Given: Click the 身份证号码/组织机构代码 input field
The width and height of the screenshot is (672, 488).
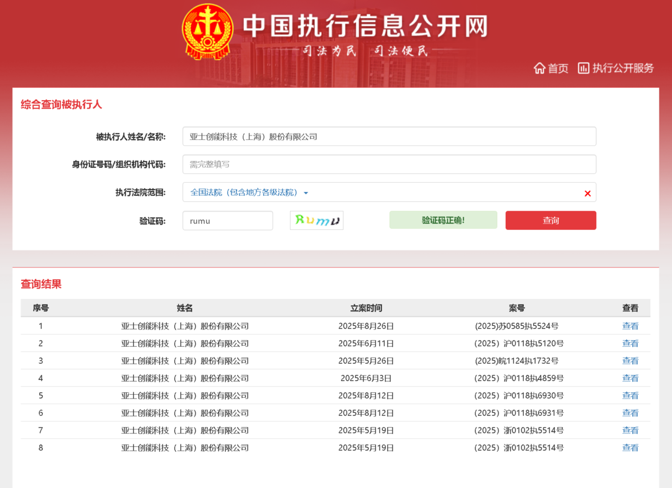Looking at the screenshot, I should [x=389, y=165].
